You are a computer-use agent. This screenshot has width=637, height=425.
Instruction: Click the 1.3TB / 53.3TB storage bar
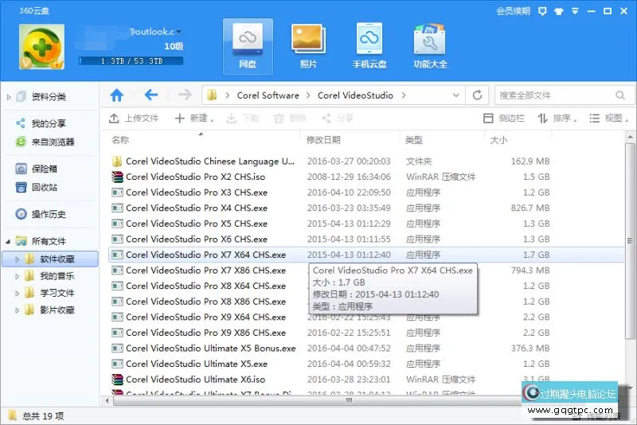pyautogui.click(x=131, y=61)
